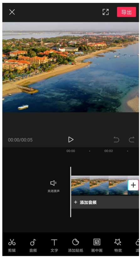This screenshot has height=257, width=140.
Task: Add a new clip with plus button
Action: 133,185
